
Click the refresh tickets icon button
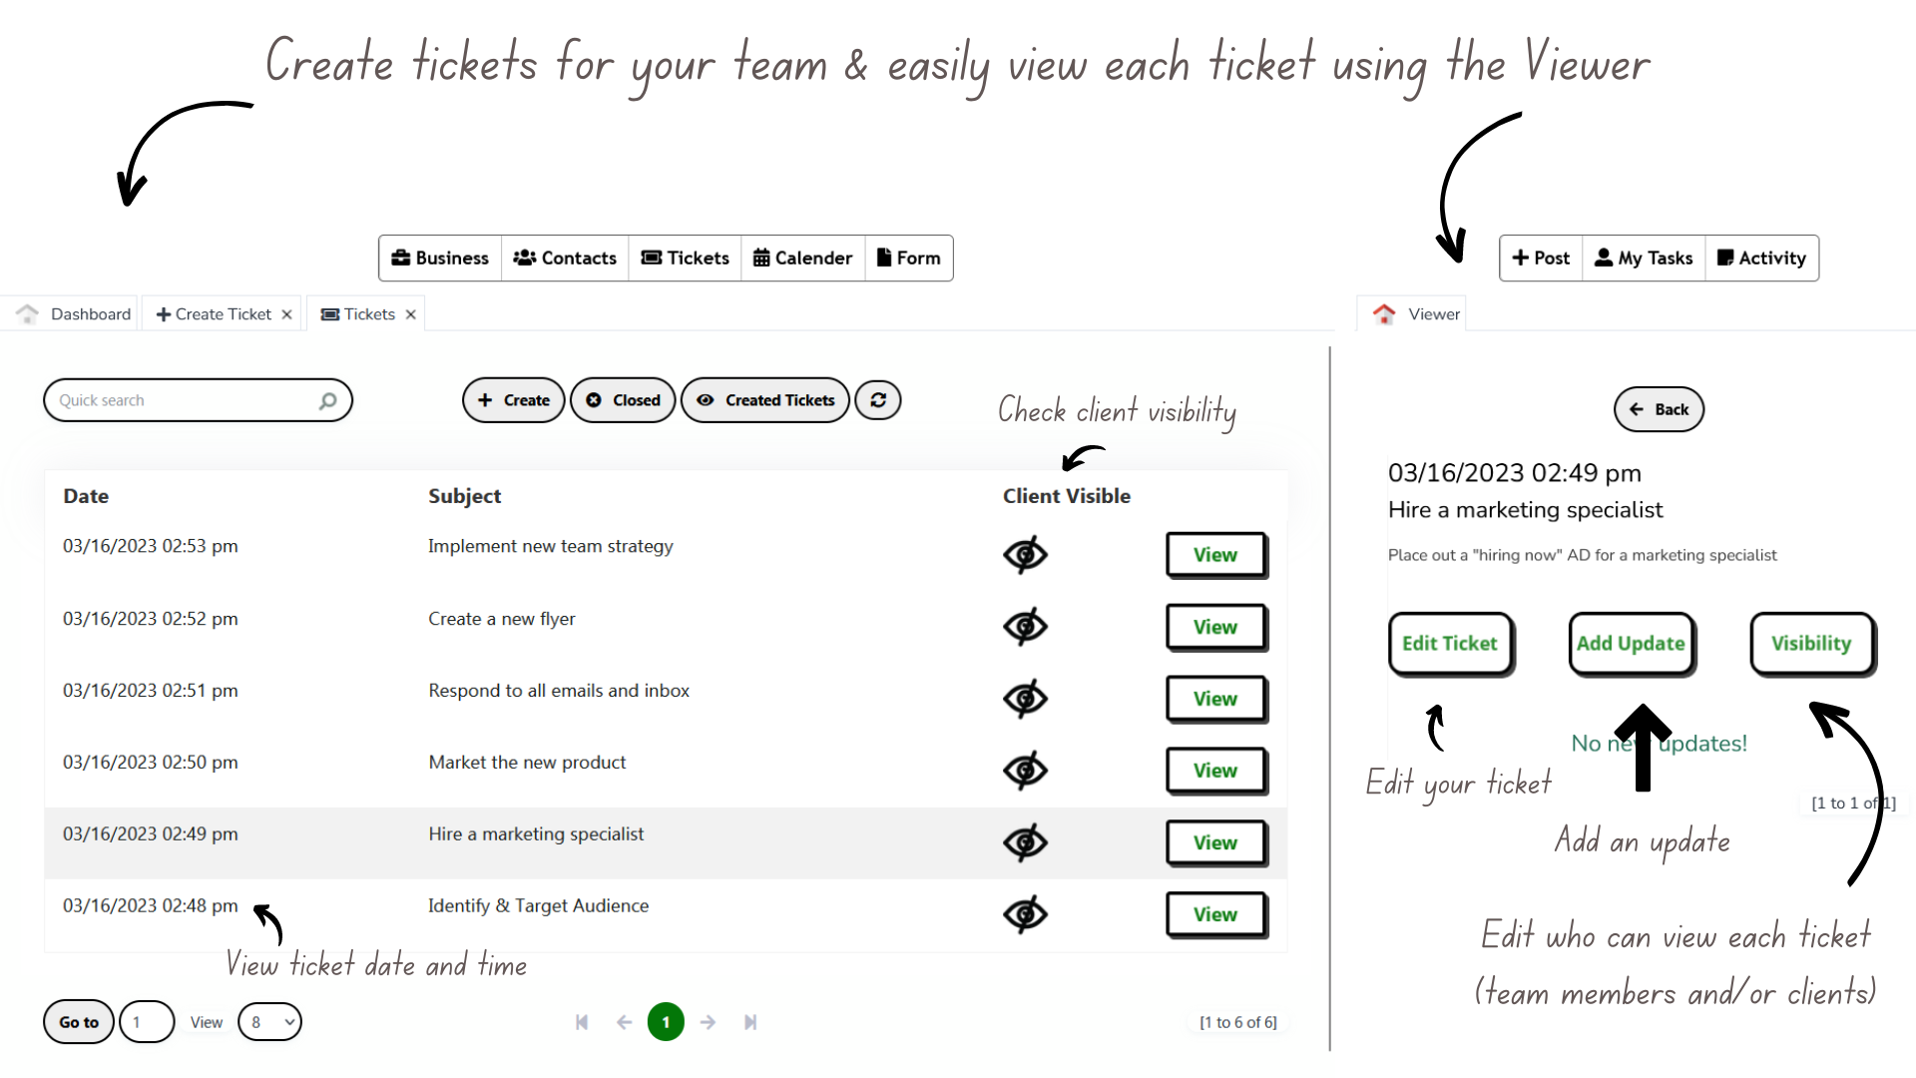[878, 400]
